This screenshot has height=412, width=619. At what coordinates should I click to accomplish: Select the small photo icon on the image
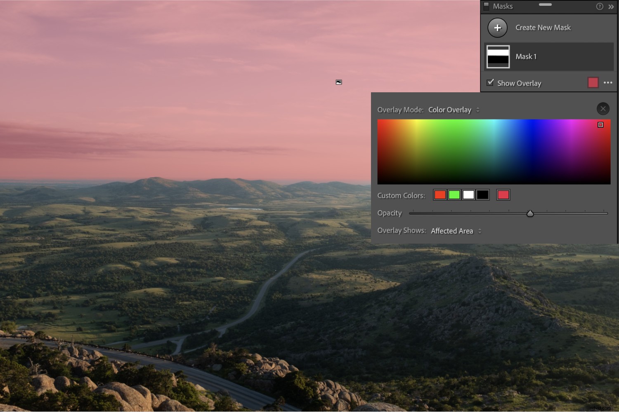(x=338, y=82)
